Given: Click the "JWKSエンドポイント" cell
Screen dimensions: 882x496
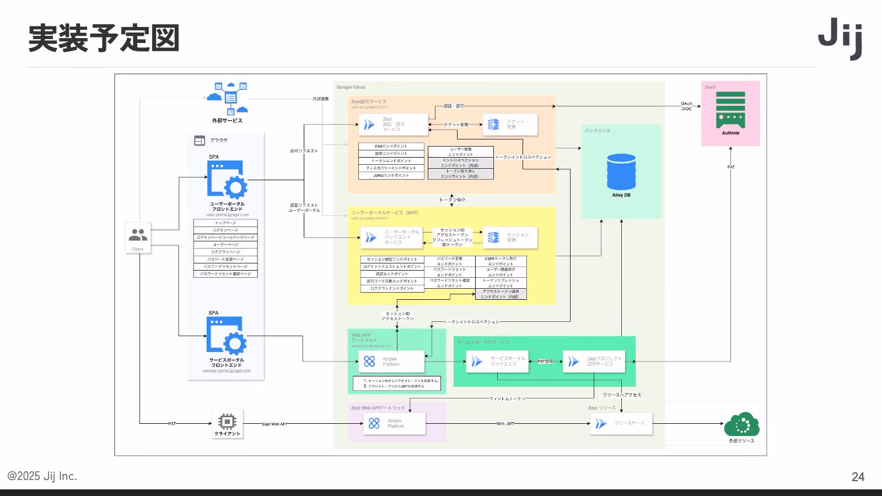Looking at the screenshot, I should (391, 175).
